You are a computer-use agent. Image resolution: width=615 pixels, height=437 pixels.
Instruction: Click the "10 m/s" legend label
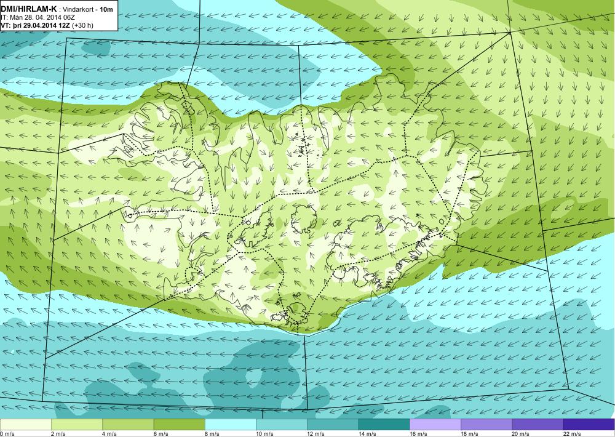[x=264, y=433]
